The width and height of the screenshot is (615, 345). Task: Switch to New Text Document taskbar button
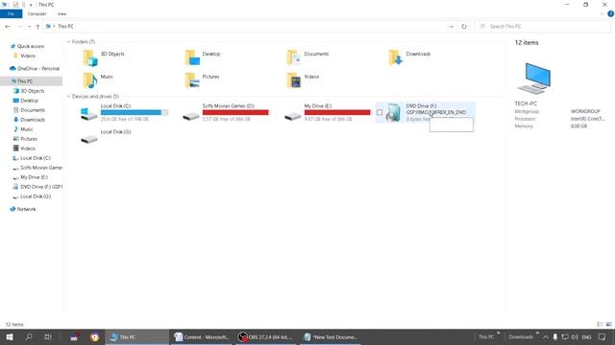331,336
